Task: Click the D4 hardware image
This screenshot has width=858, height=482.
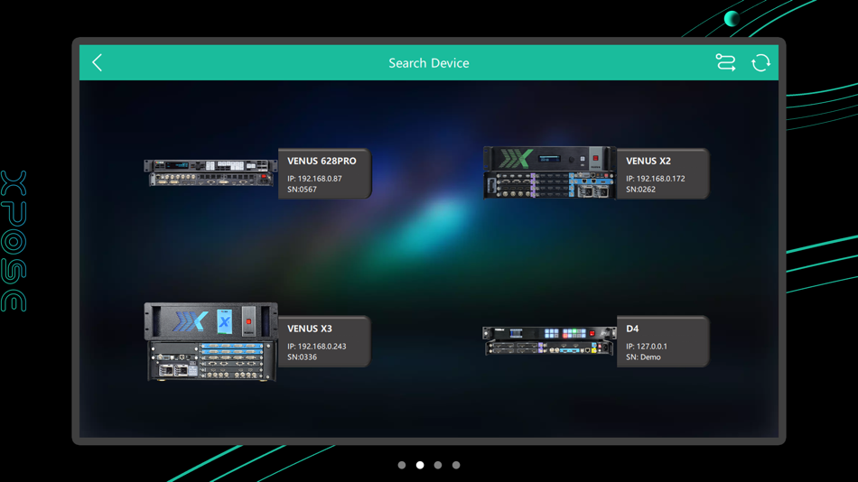Action: (x=549, y=341)
